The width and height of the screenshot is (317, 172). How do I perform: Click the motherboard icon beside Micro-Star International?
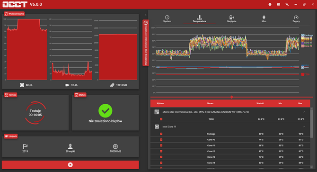(157, 112)
